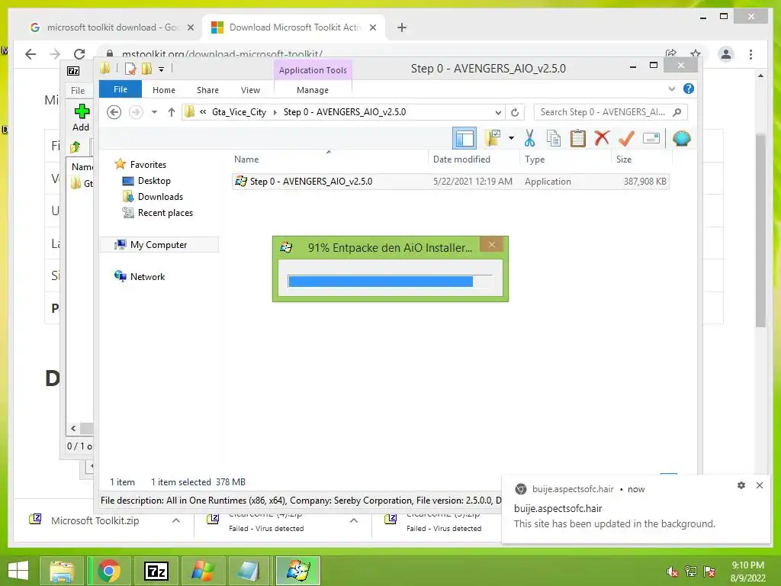The height and width of the screenshot is (586, 781).
Task: Click the Explorer Help question mark icon
Action: [689, 89]
